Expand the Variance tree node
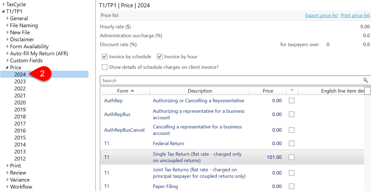371x191 pixels. [x=8, y=180]
